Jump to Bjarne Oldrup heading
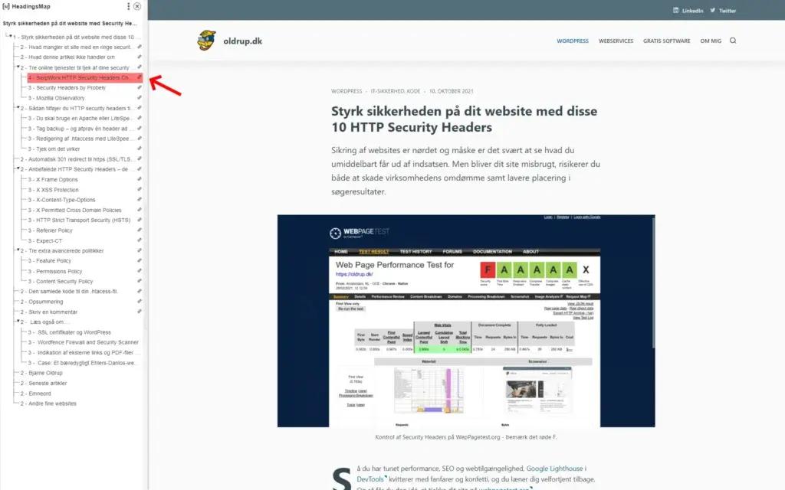785x490 pixels. pos(41,373)
